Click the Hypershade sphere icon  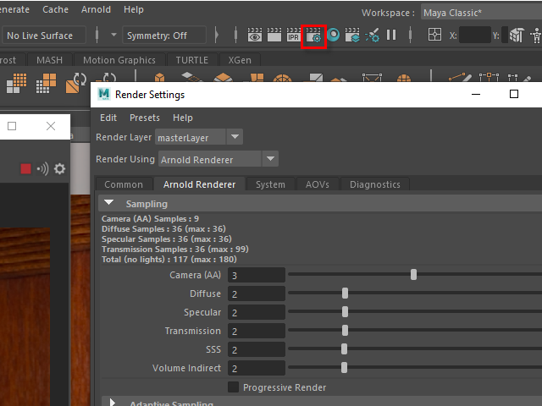(x=334, y=36)
